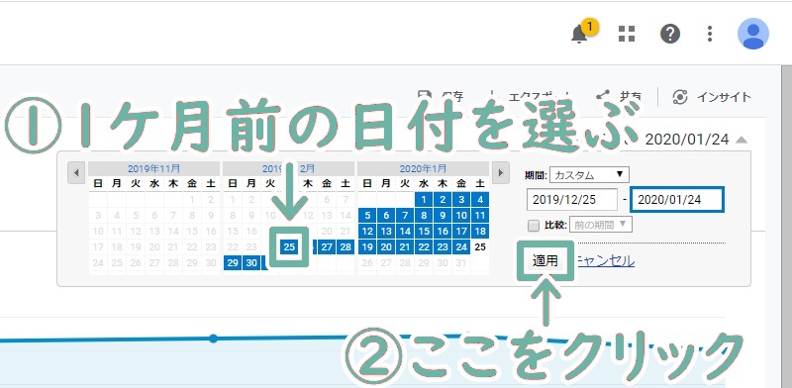Go to previous month with left arrow
Image resolution: width=792 pixels, height=388 pixels.
pos(76,173)
